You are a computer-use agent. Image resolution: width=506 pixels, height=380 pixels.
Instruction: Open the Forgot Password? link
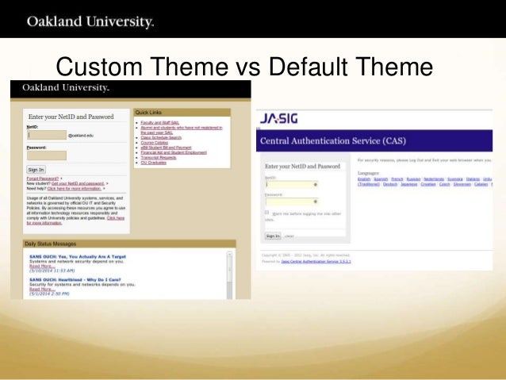(x=43, y=178)
